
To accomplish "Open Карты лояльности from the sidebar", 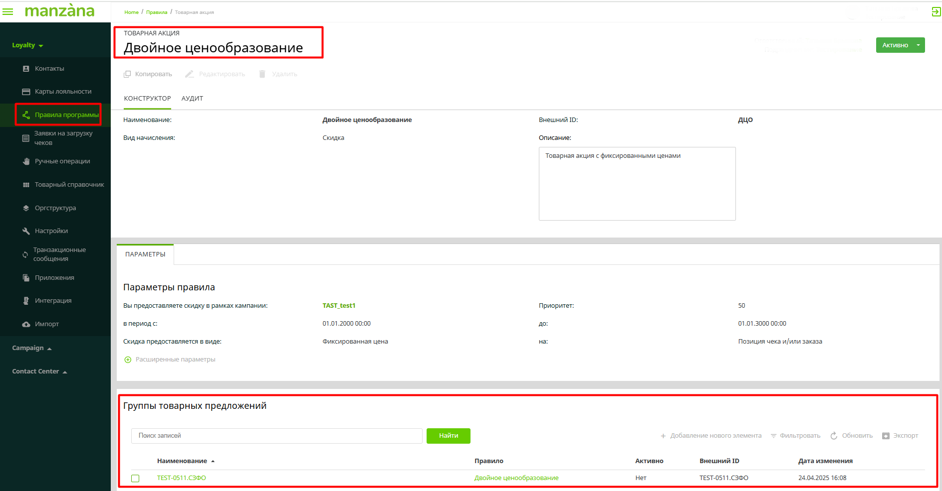I will pyautogui.click(x=63, y=92).
